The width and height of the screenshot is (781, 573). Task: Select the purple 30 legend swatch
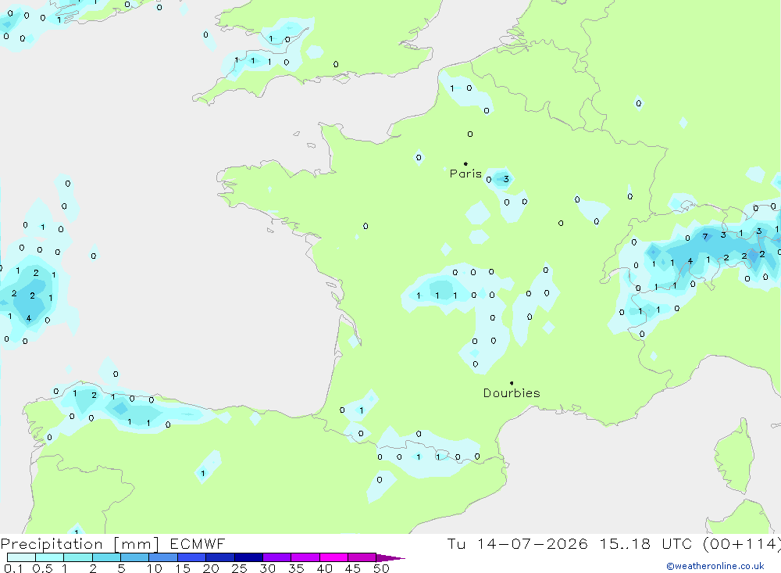(x=276, y=557)
